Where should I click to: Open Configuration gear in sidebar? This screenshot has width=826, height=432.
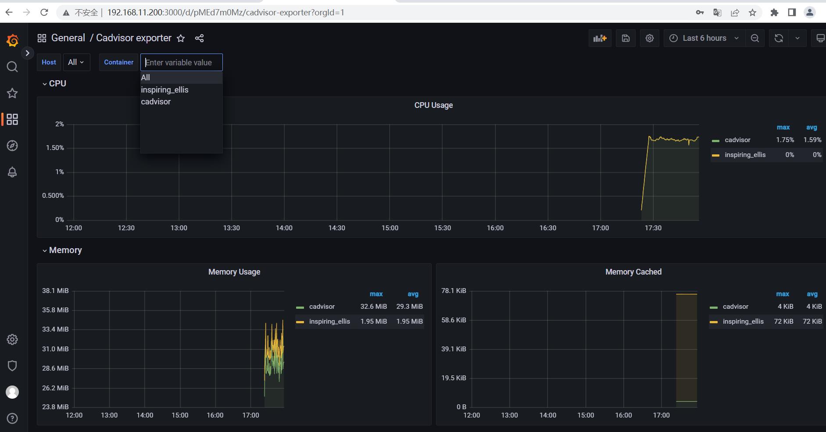[12, 339]
